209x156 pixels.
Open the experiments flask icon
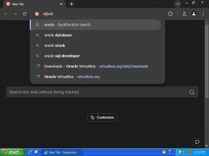tap(184, 14)
